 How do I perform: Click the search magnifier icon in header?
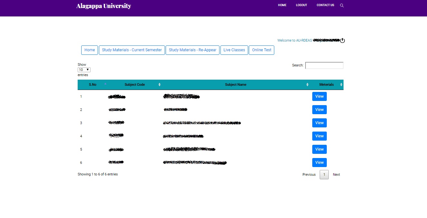click(342, 5)
